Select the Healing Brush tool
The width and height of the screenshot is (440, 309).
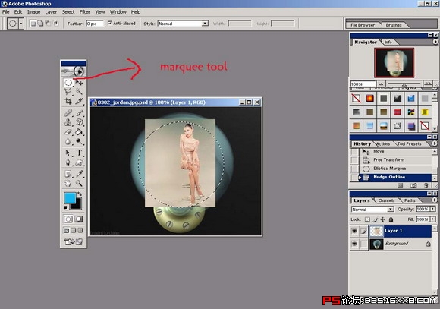[68, 113]
